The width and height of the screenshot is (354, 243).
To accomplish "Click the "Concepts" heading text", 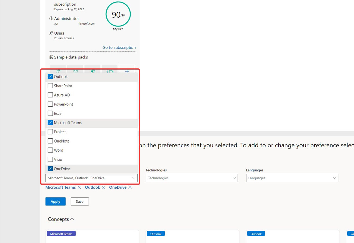I will pos(58,219).
